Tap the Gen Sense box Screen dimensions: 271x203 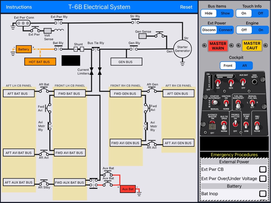[143, 36]
